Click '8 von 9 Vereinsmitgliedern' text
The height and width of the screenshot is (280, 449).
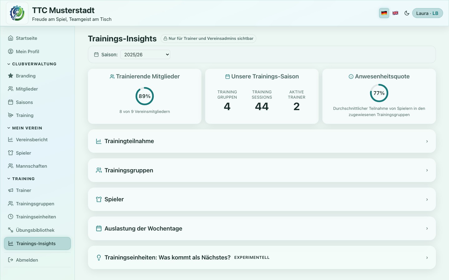pos(145,111)
